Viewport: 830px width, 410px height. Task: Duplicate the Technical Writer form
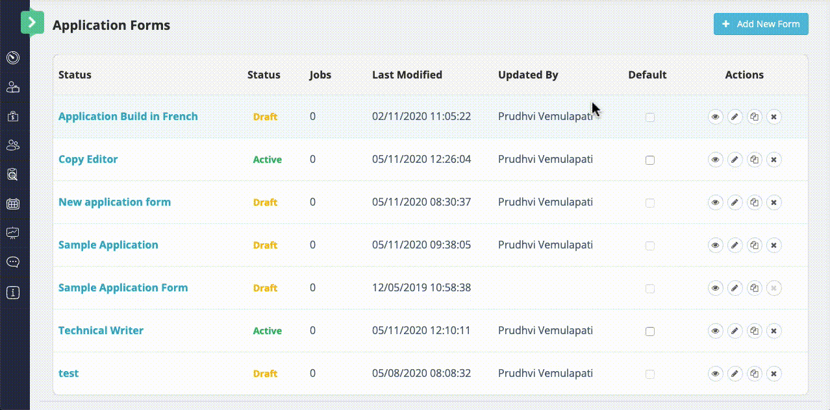click(754, 331)
